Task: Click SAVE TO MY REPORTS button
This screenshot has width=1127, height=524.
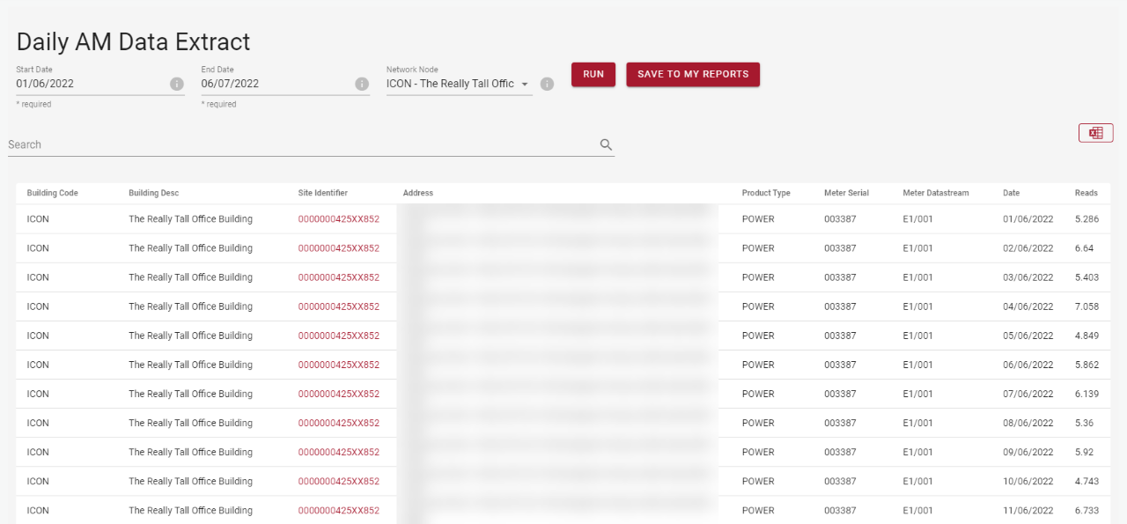Action: (x=692, y=74)
